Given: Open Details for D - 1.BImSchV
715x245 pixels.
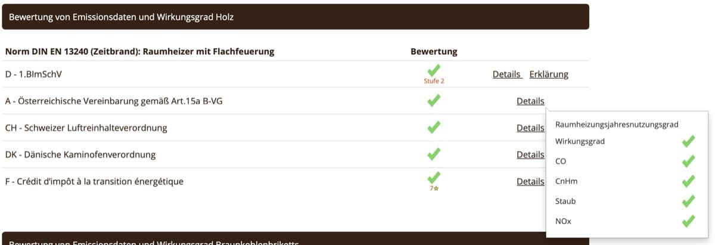Looking at the screenshot, I should pyautogui.click(x=506, y=75).
